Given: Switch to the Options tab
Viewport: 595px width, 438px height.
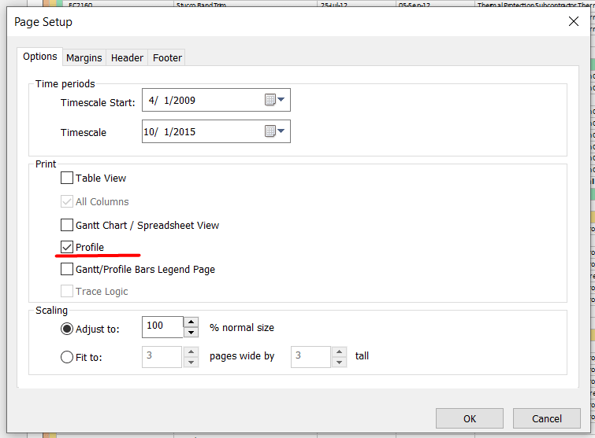Looking at the screenshot, I should click(40, 57).
